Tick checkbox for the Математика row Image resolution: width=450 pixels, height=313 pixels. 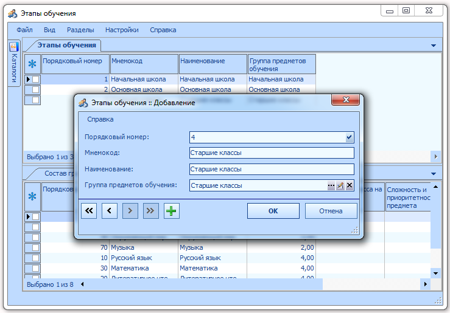tap(35, 268)
